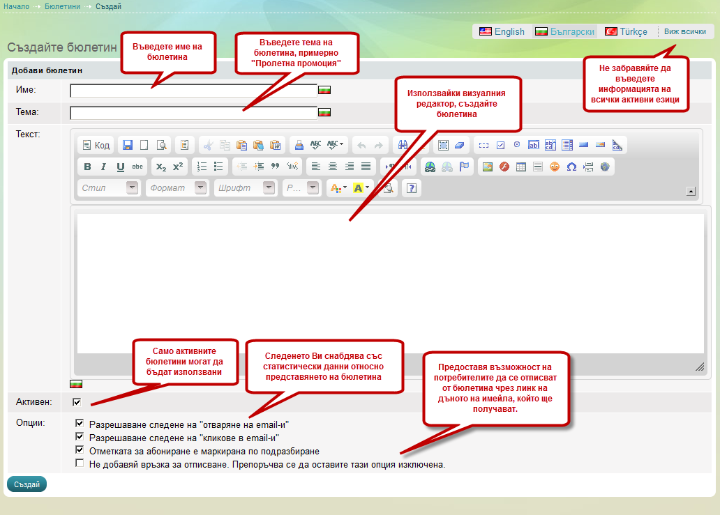The image size is (720, 515).
Task: Toggle italic text in editor toolbar
Action: pyautogui.click(x=103, y=167)
